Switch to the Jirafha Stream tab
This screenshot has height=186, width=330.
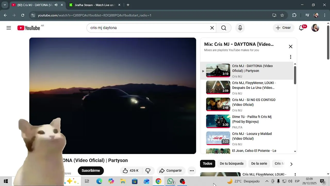tap(94, 5)
